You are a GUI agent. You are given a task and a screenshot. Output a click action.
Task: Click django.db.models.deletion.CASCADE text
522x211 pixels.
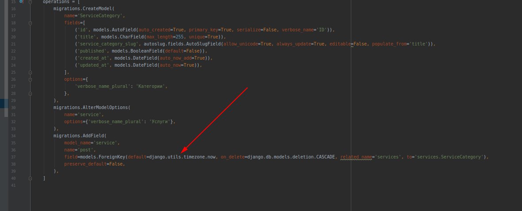[290, 157]
